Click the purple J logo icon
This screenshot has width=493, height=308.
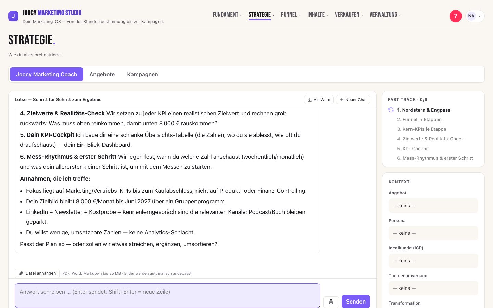13,16
